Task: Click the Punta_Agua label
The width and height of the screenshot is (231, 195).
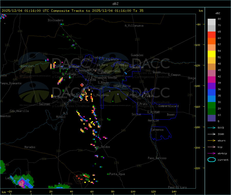Action: [x=117, y=174]
